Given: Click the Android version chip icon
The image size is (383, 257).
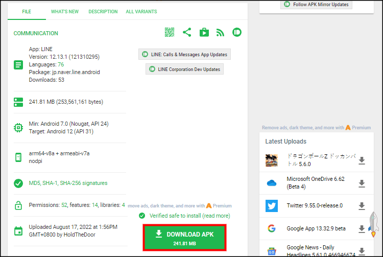Looking at the screenshot, I should click(x=18, y=128).
